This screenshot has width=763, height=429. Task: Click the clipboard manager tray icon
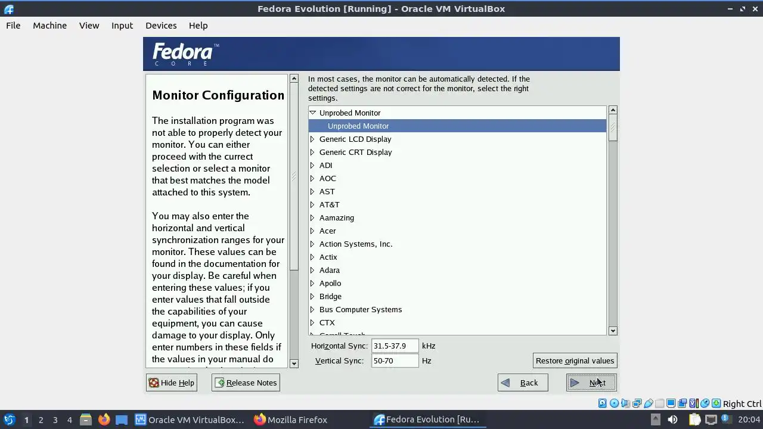pos(694,419)
